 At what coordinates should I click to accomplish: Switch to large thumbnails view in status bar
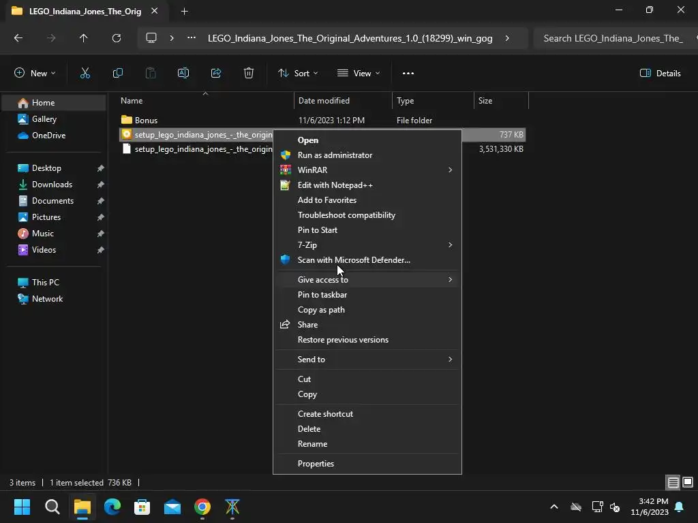pos(688,482)
